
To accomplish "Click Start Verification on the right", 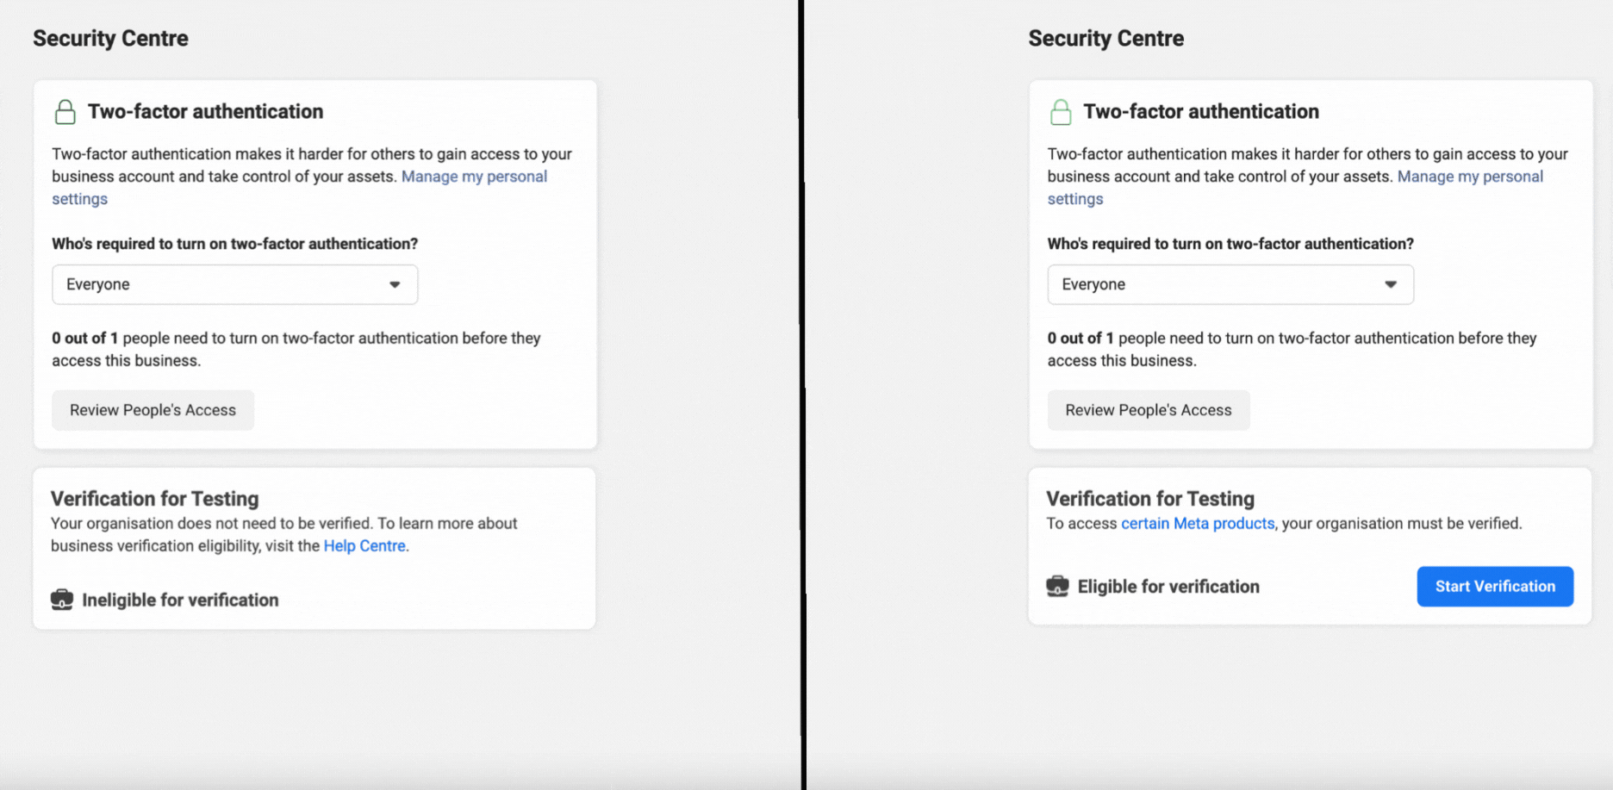I will point(1495,586).
